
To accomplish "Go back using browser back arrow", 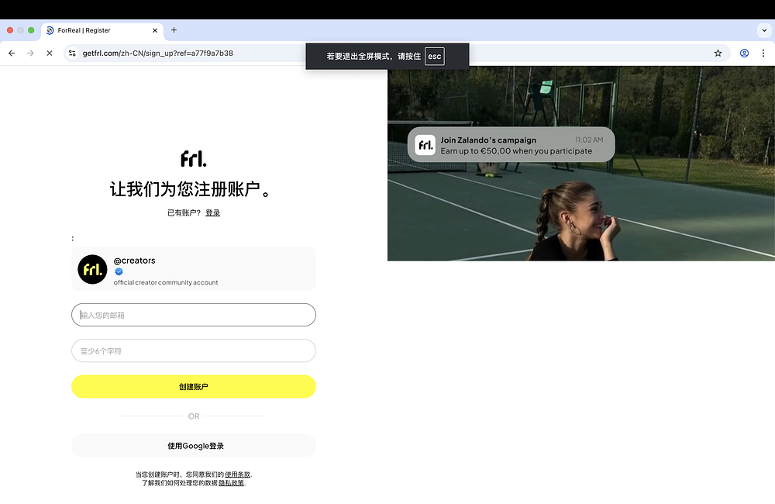I will (12, 53).
